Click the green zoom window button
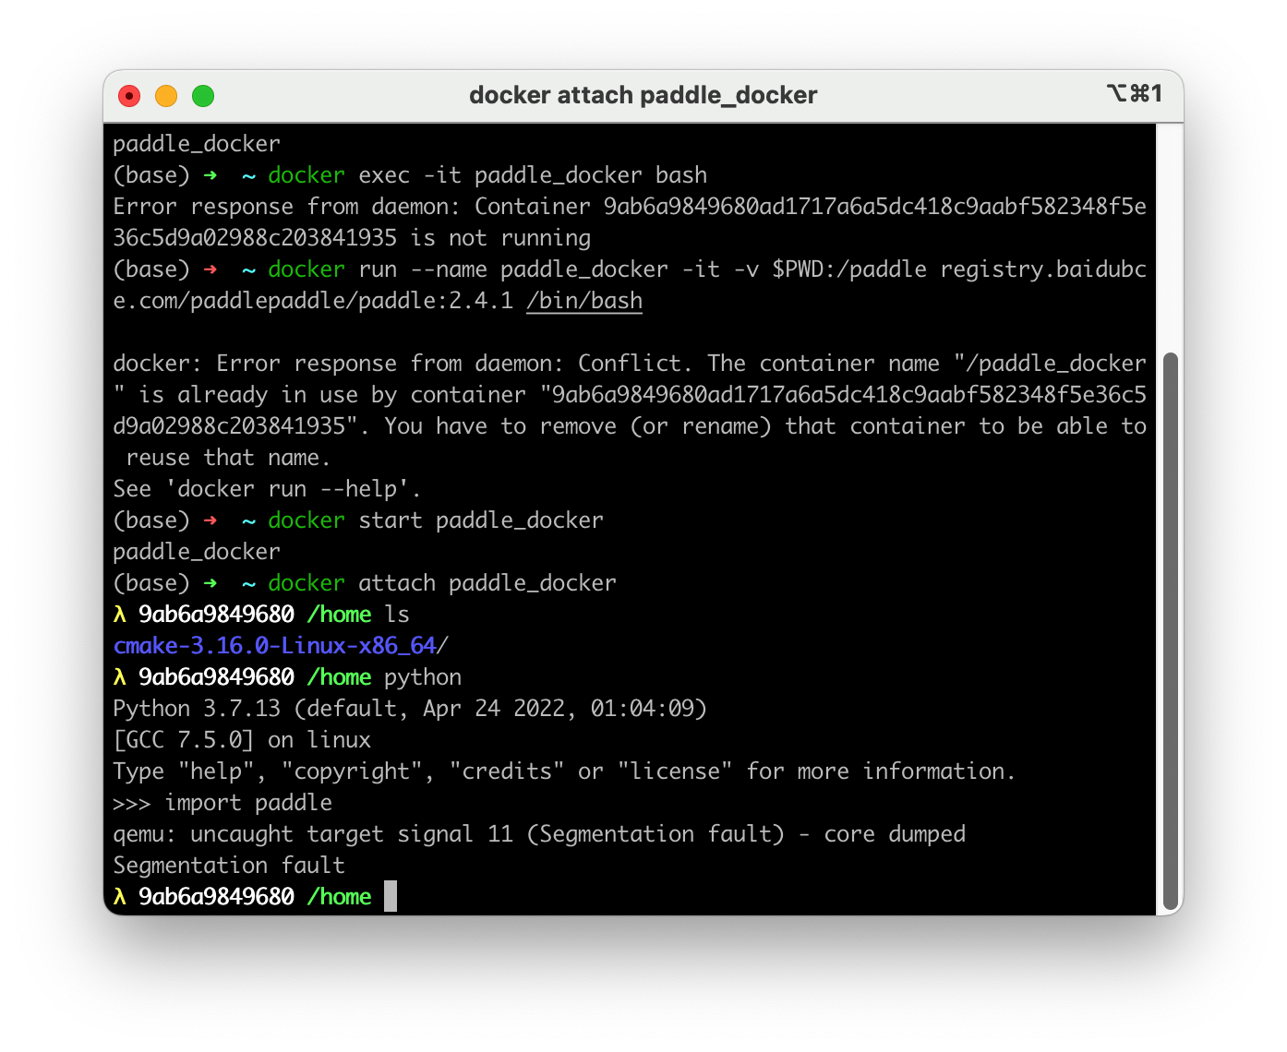Screen dimensions: 1287x1052 [203, 96]
